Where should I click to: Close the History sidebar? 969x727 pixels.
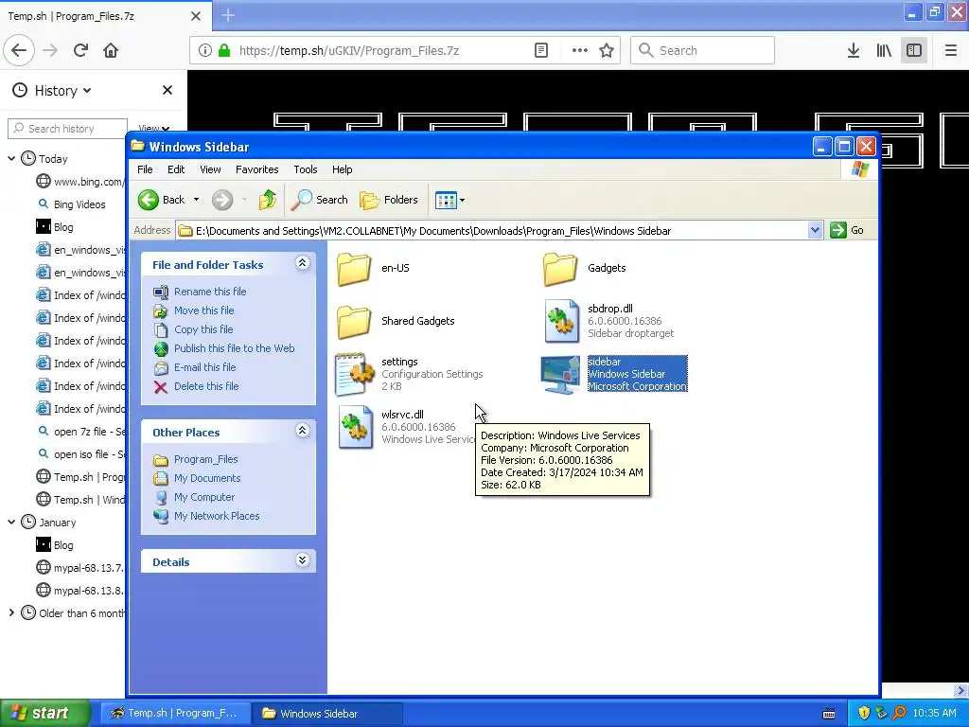click(x=167, y=90)
